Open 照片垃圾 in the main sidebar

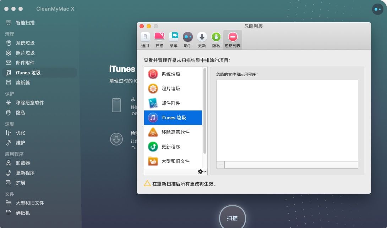click(x=39, y=53)
